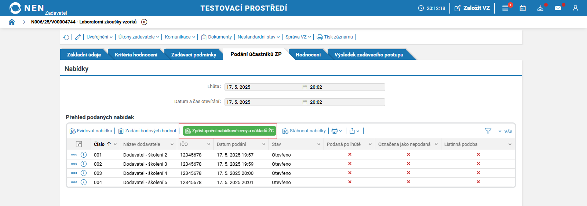
Task: Open the Nestandardní stav dropdown
Action: [259, 37]
